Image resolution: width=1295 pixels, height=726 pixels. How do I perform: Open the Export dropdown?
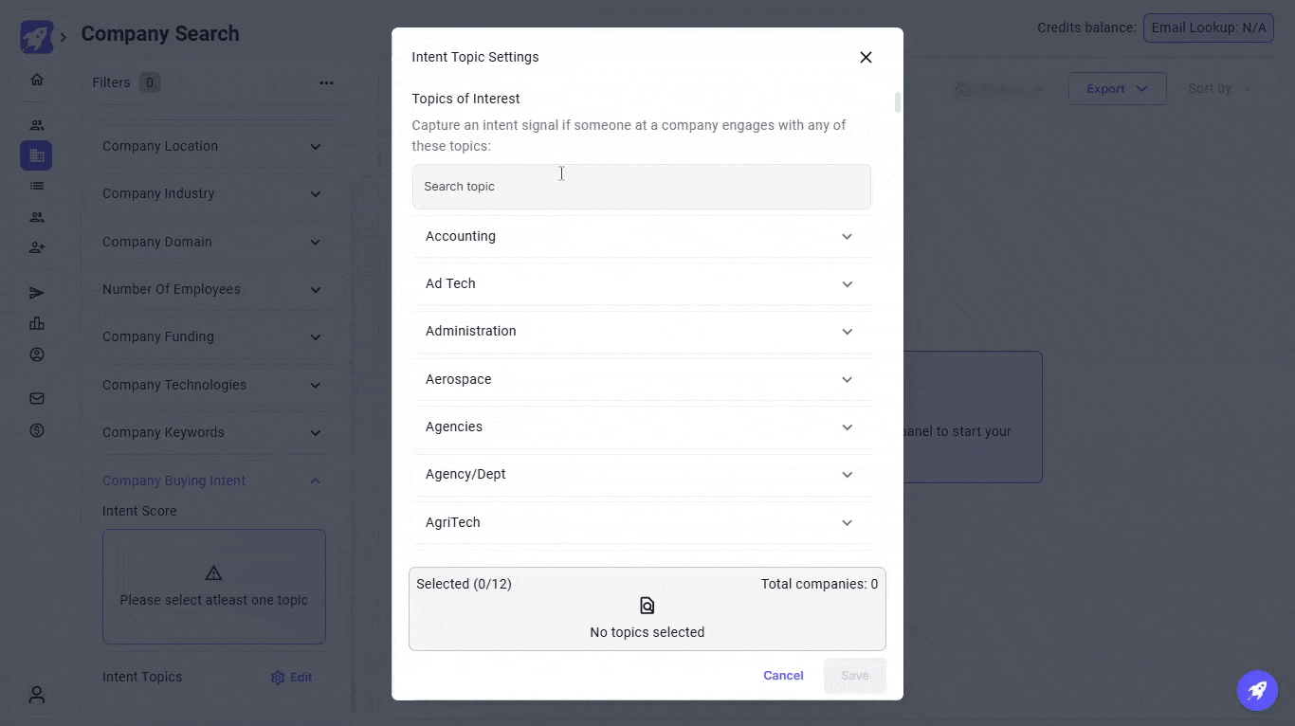[1117, 89]
